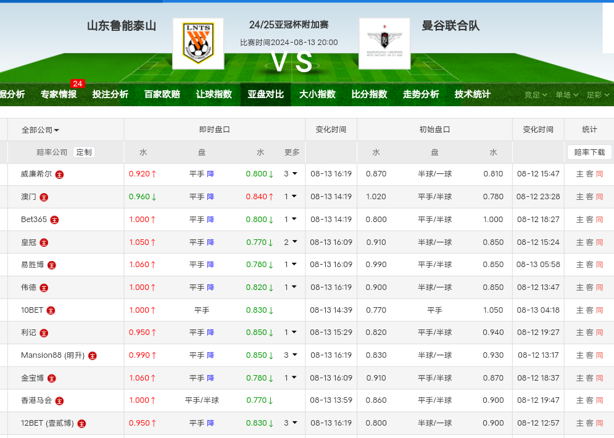Open the 技术统计 tab
The height and width of the screenshot is (438, 614).
472,94
